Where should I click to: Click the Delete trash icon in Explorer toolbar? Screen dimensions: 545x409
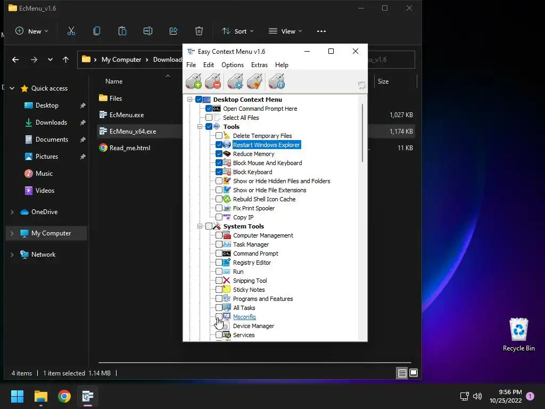(x=199, y=31)
